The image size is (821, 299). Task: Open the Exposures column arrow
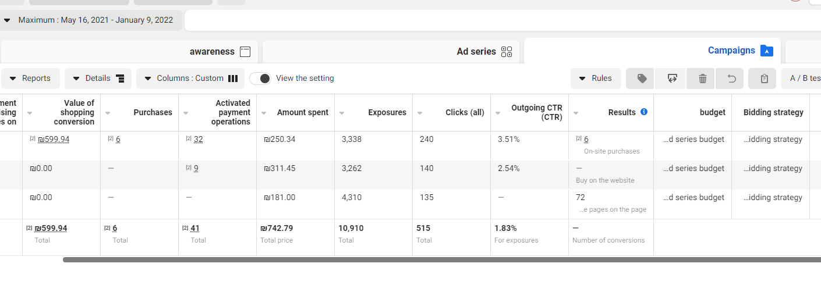342,113
